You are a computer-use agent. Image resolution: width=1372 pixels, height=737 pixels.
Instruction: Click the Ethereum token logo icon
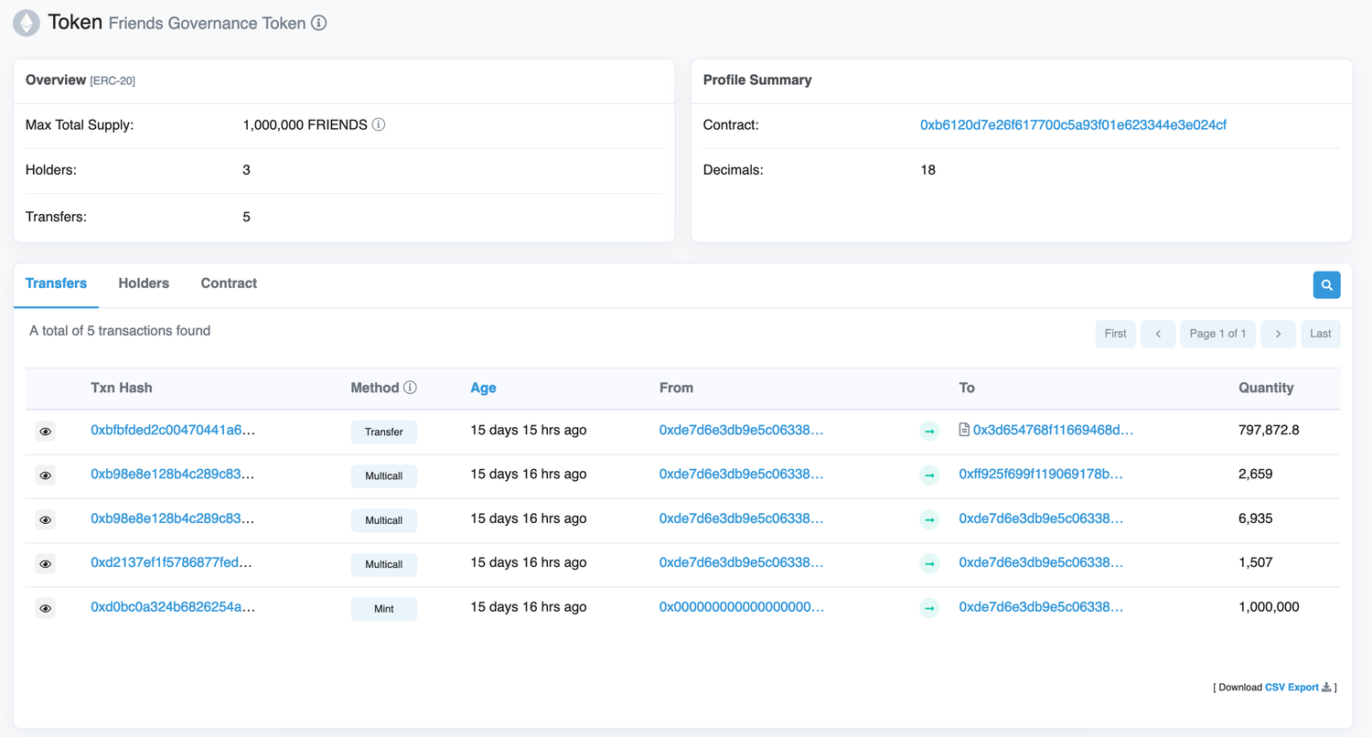click(27, 23)
